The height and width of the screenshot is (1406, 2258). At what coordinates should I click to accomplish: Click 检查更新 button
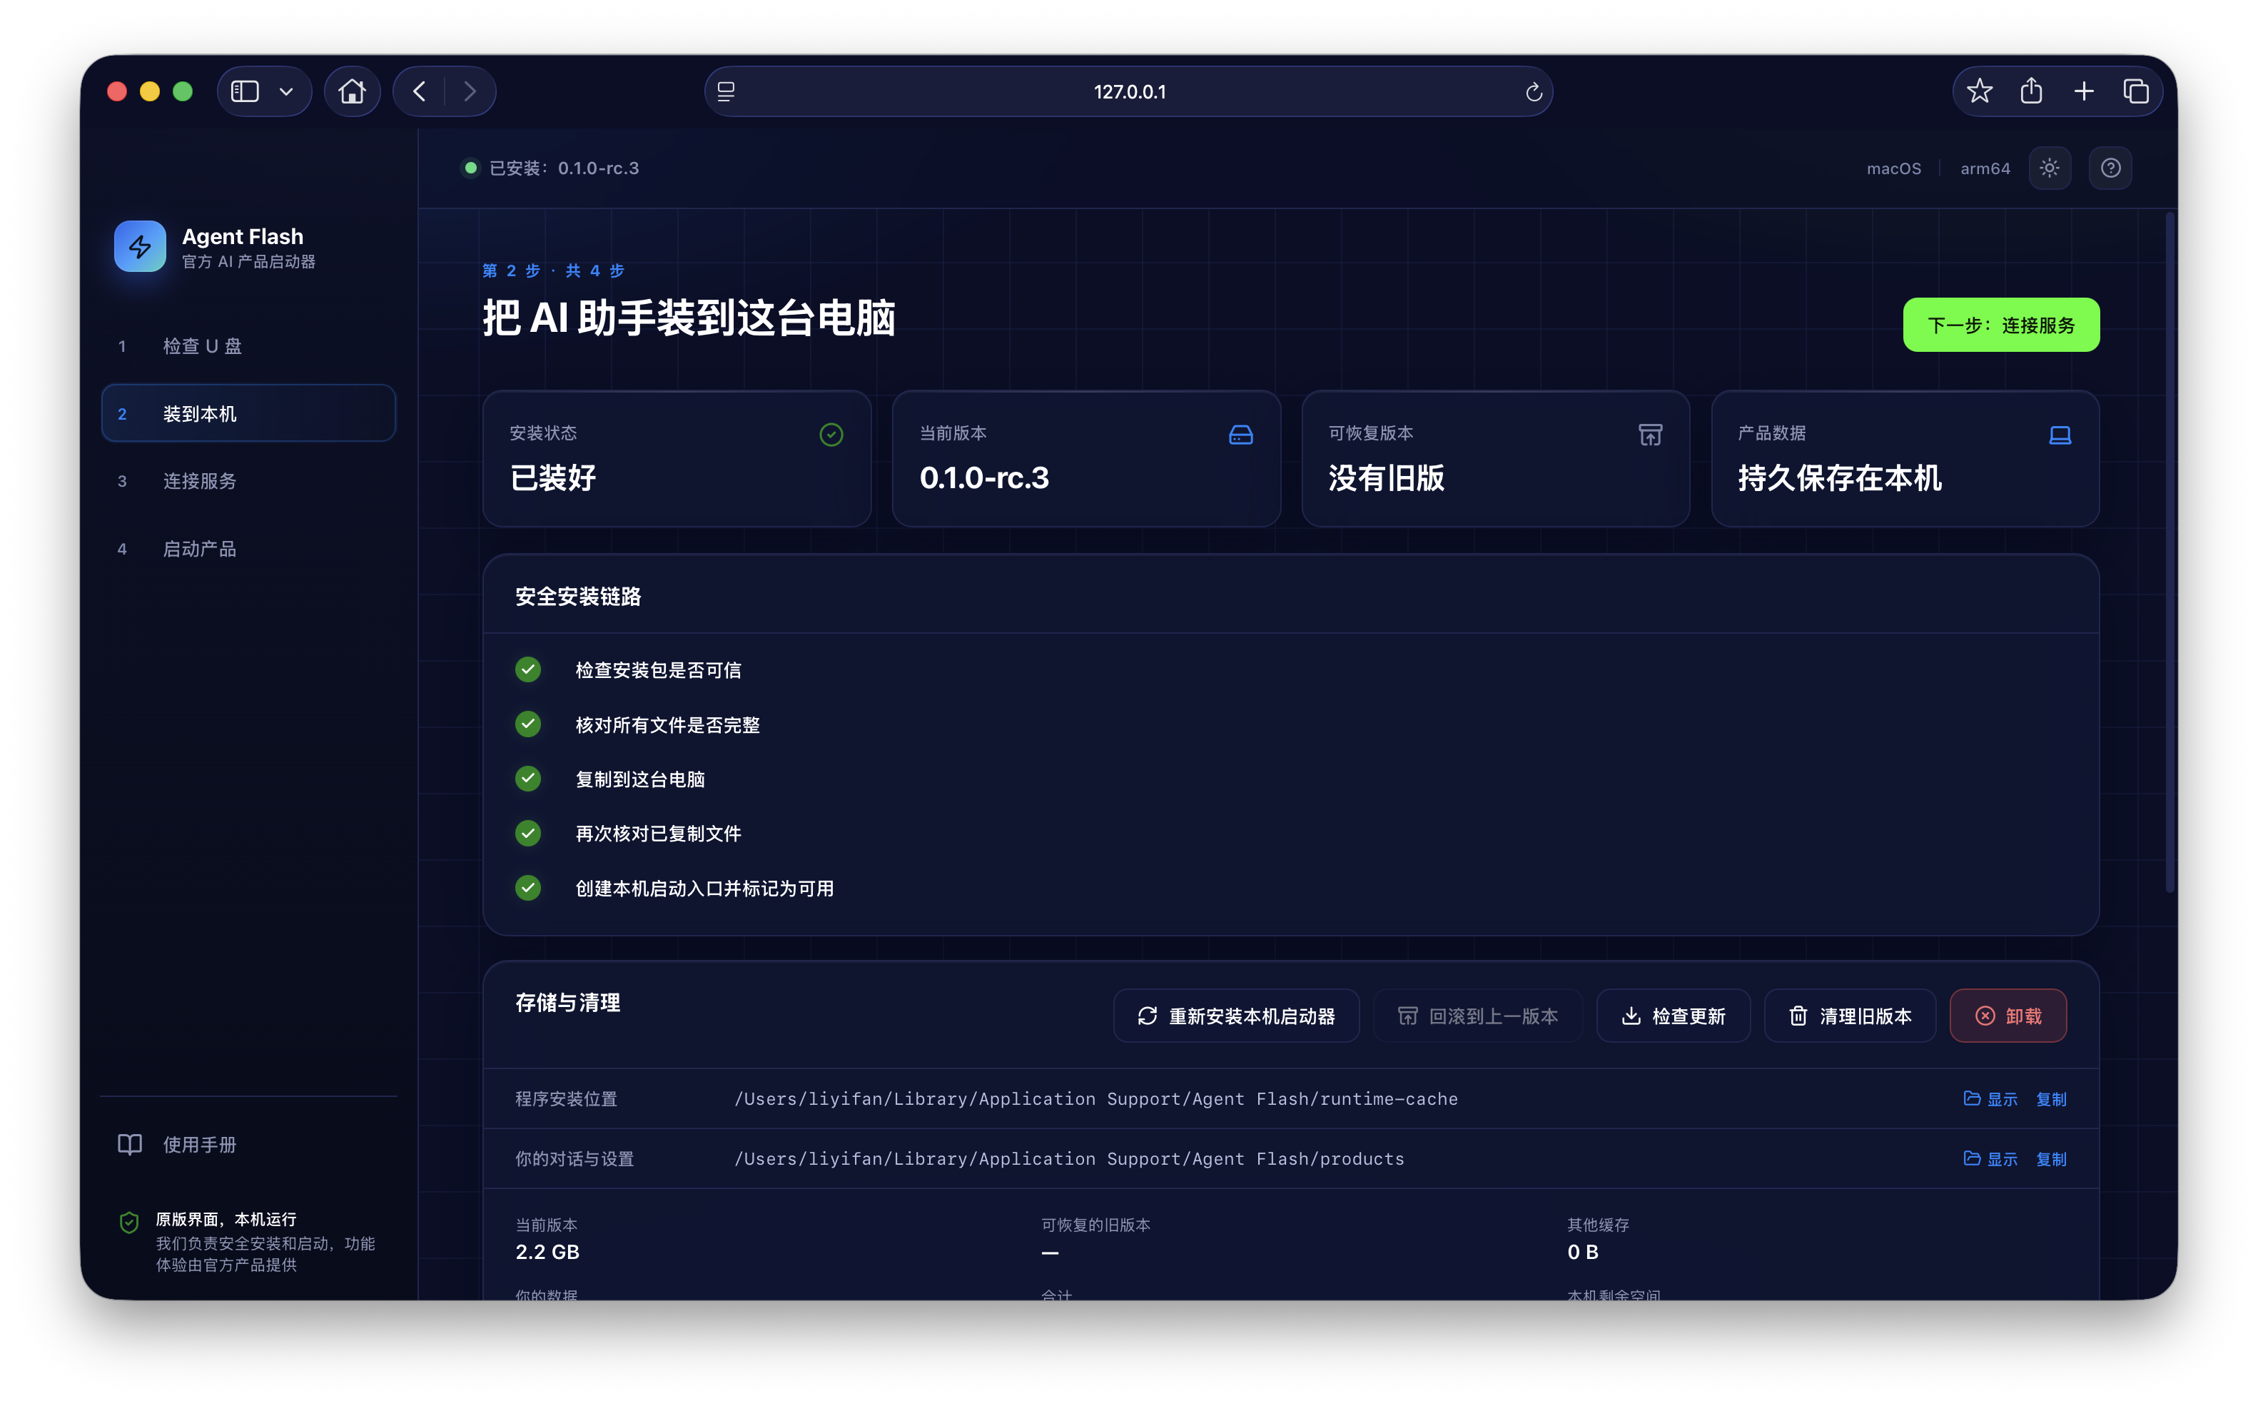1672,1016
